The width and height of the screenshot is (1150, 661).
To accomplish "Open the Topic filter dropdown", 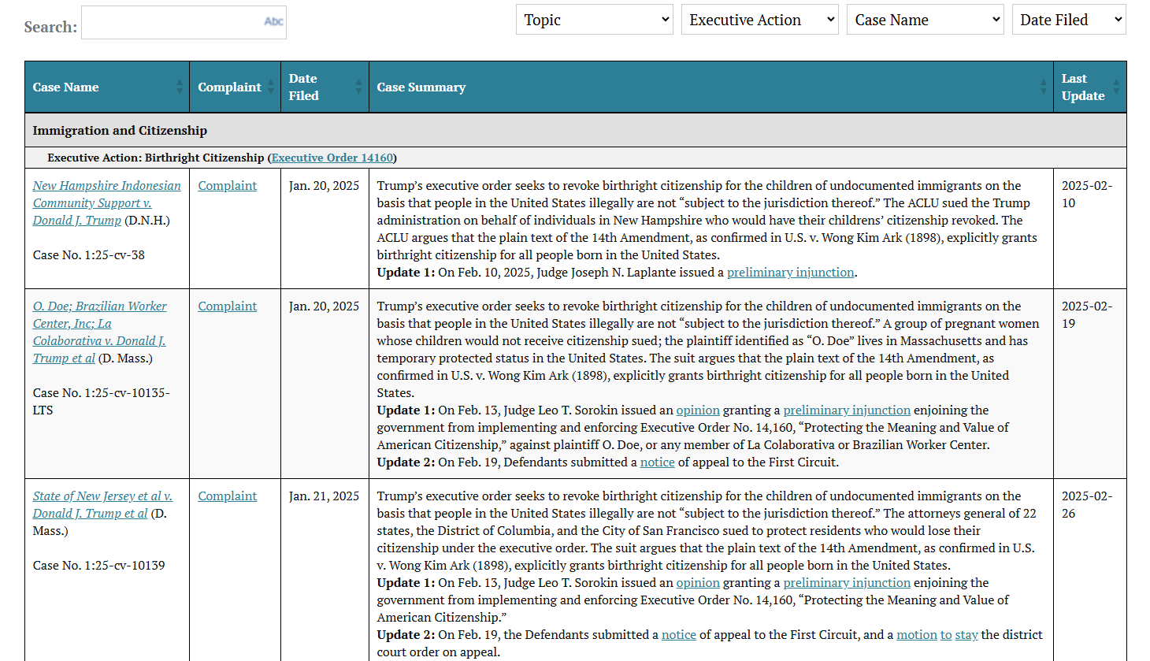I will coord(595,20).
